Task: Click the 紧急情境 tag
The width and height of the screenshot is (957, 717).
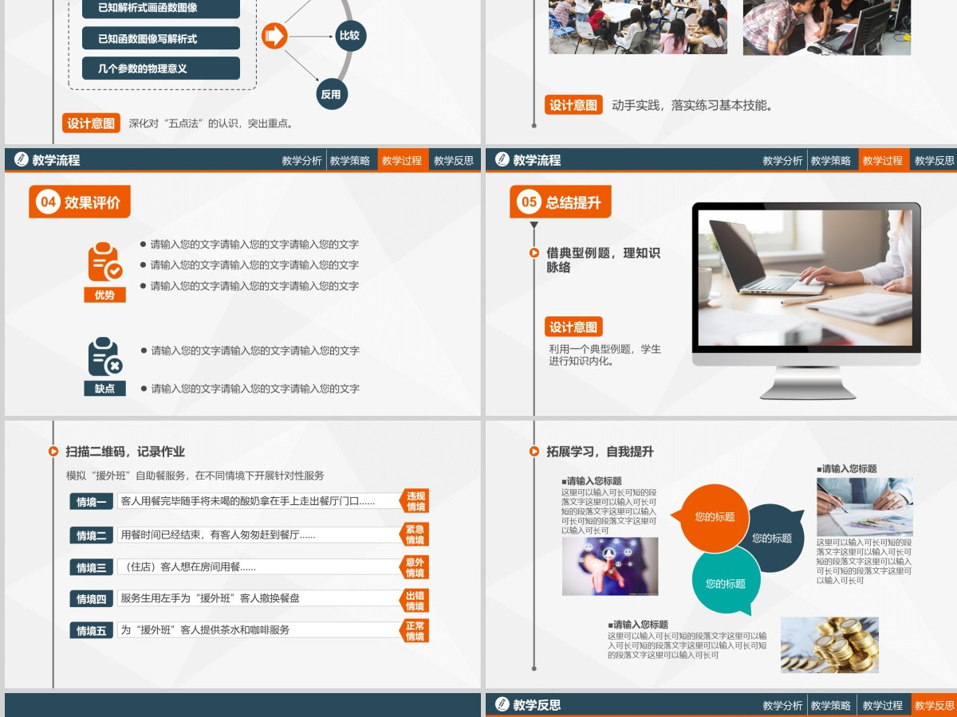Action: tap(415, 535)
